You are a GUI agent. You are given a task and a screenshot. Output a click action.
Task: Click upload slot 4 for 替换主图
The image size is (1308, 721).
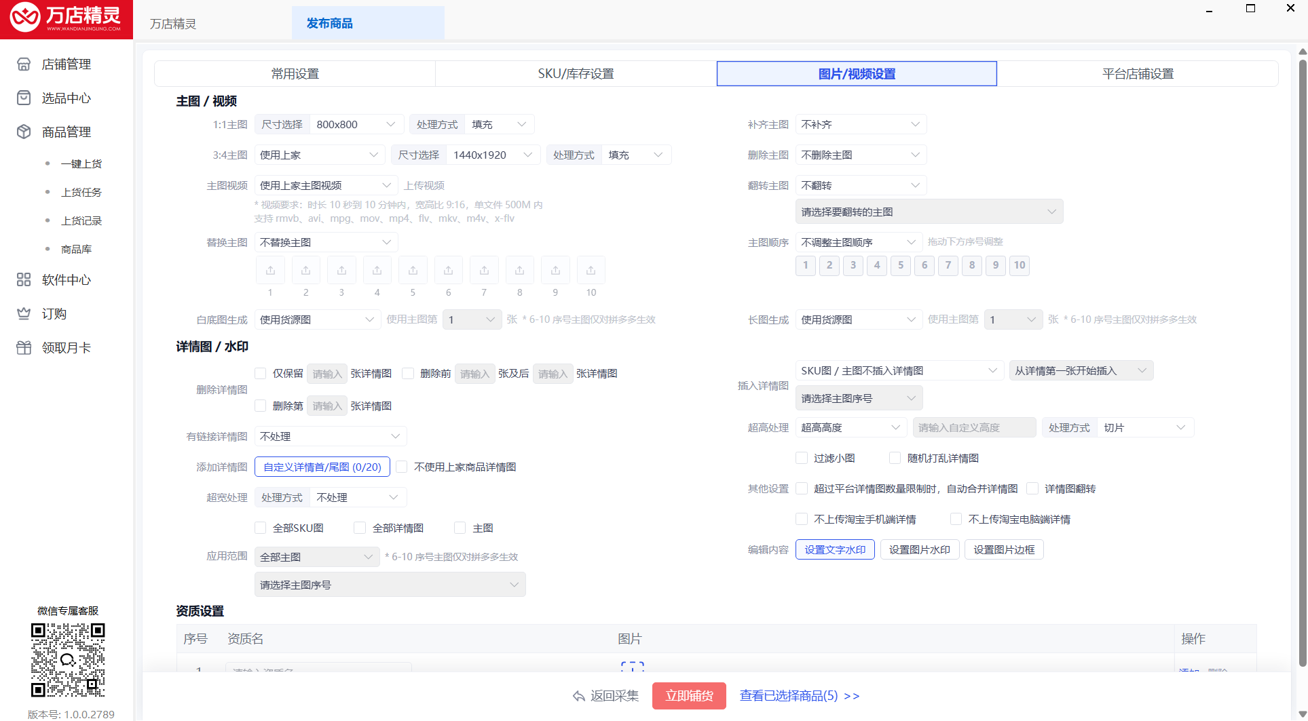point(377,270)
